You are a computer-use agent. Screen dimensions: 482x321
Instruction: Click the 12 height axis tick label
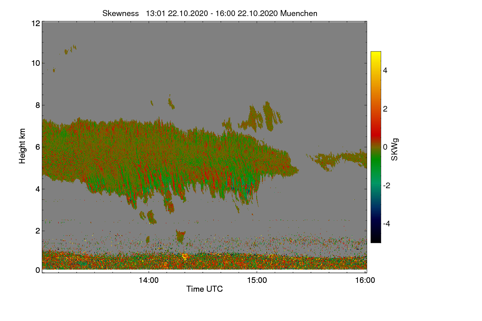click(35, 23)
